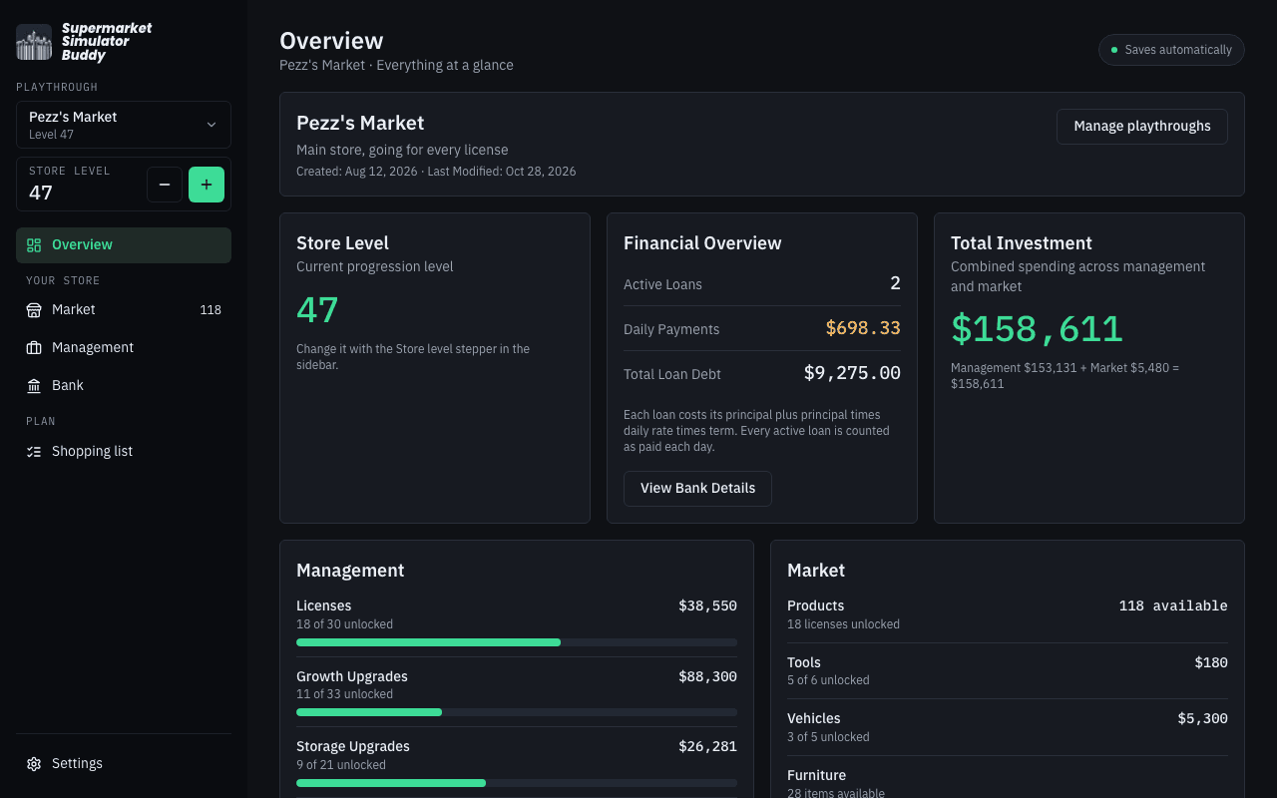Open the Management section
1277x798 pixels.
click(x=124, y=348)
